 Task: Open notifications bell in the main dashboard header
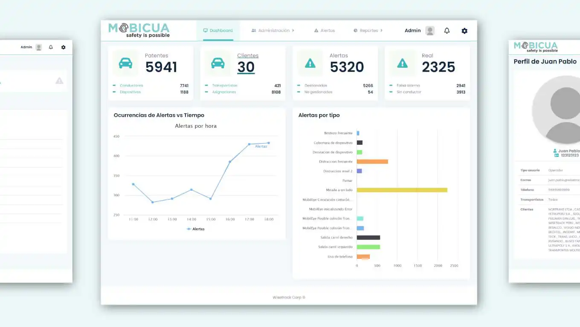tap(447, 31)
